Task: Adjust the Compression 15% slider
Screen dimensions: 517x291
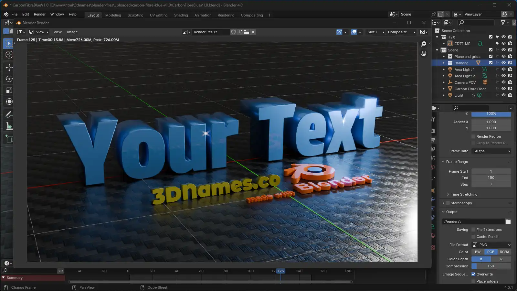Action: point(491,266)
